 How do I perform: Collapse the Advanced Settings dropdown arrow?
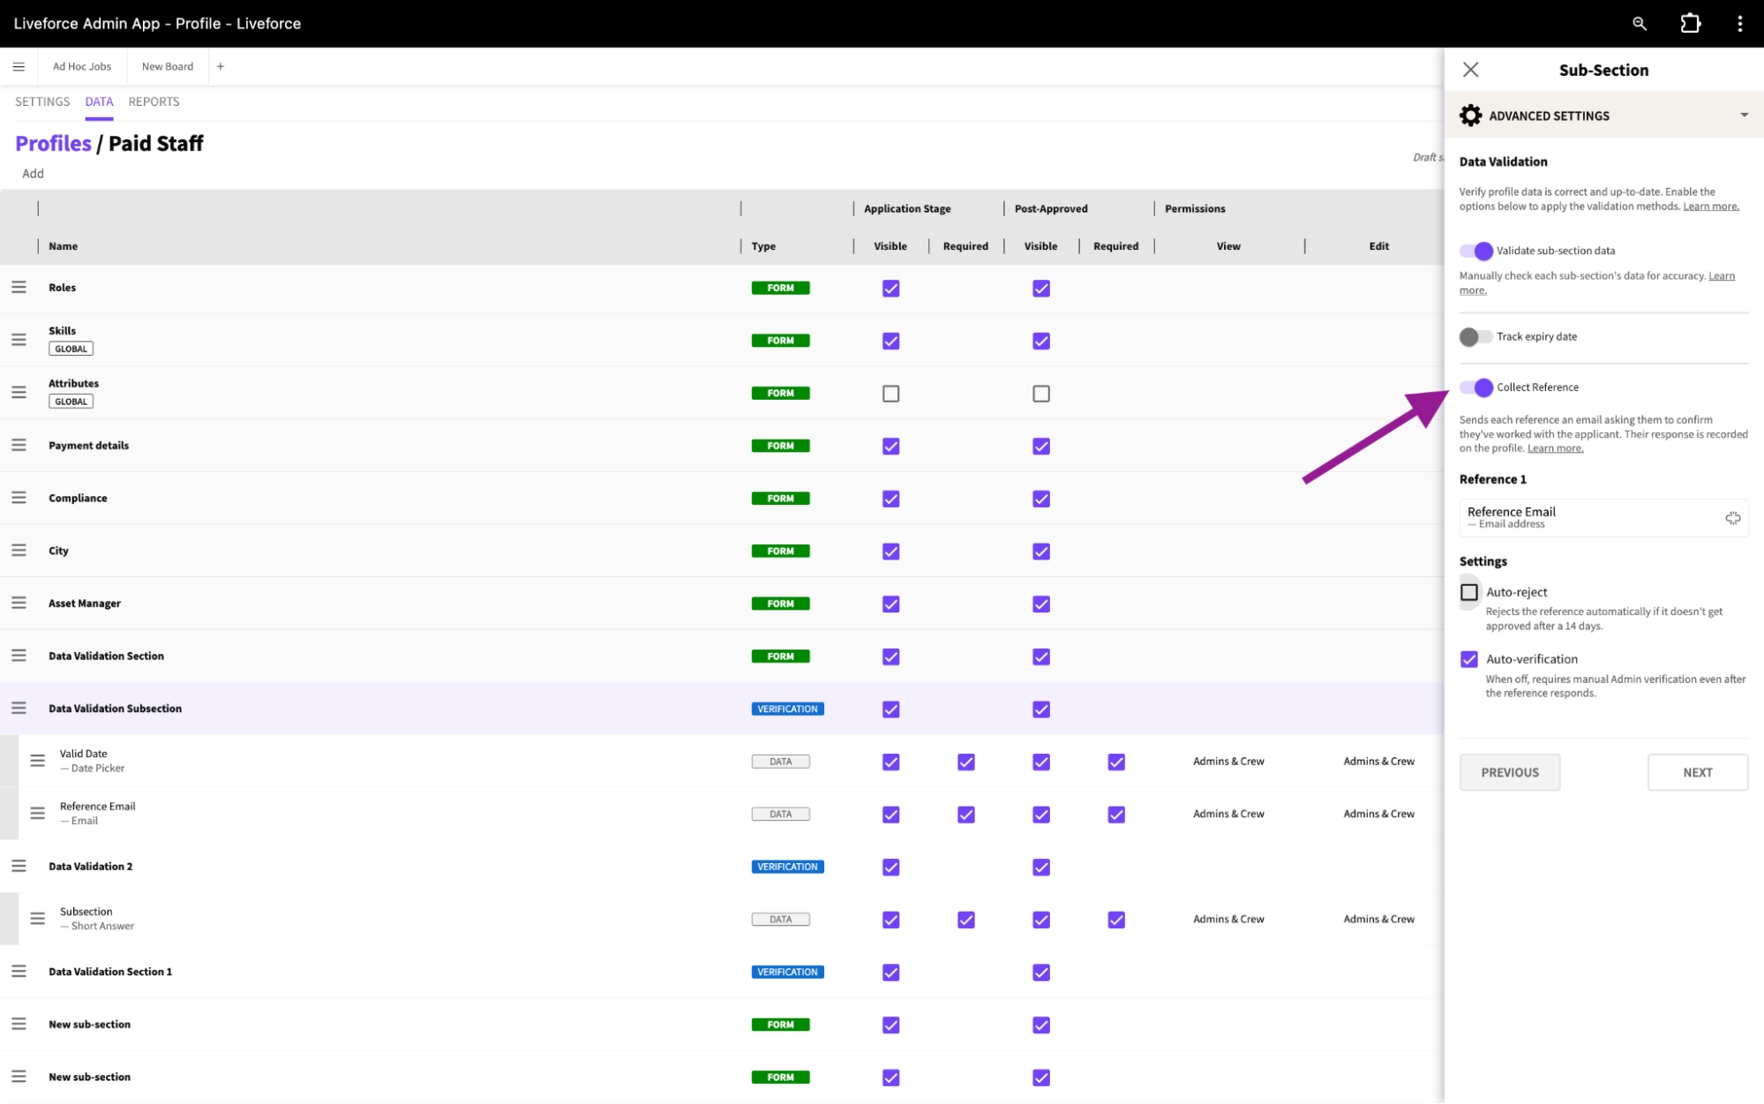pos(1744,116)
